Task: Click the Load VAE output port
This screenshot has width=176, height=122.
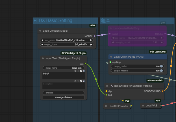Action: pyautogui.click(x=161, y=106)
